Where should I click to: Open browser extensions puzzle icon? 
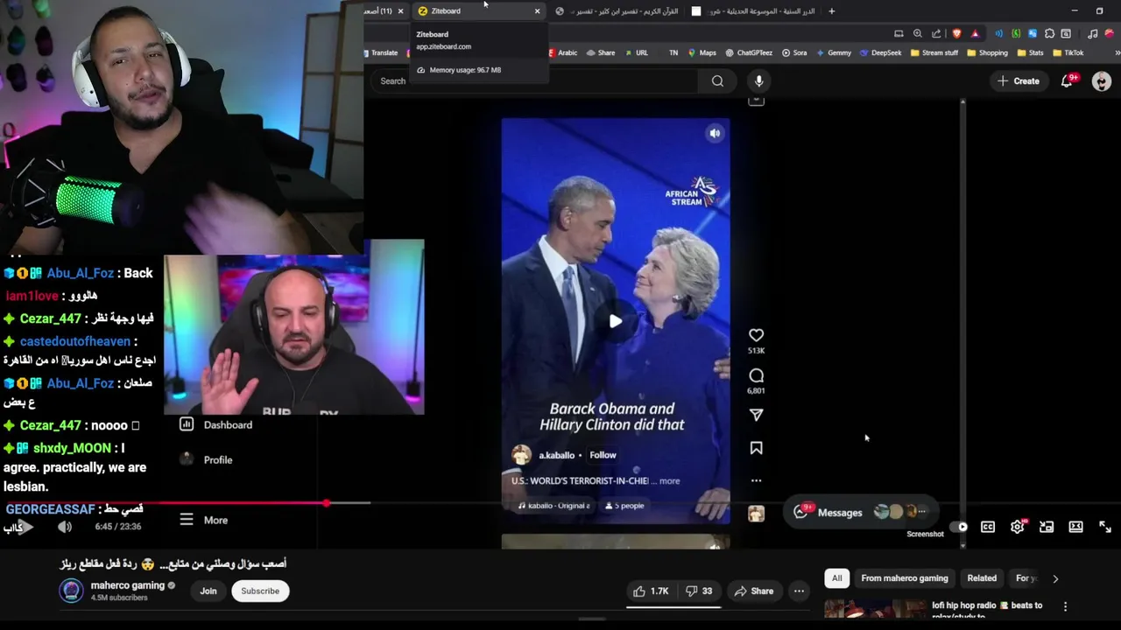pyautogui.click(x=1049, y=33)
